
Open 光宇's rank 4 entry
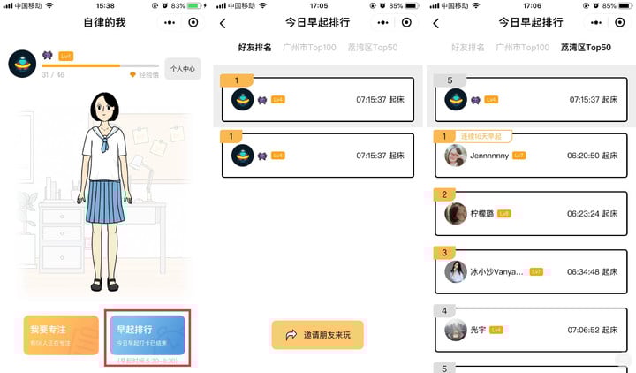pyautogui.click(x=531, y=330)
